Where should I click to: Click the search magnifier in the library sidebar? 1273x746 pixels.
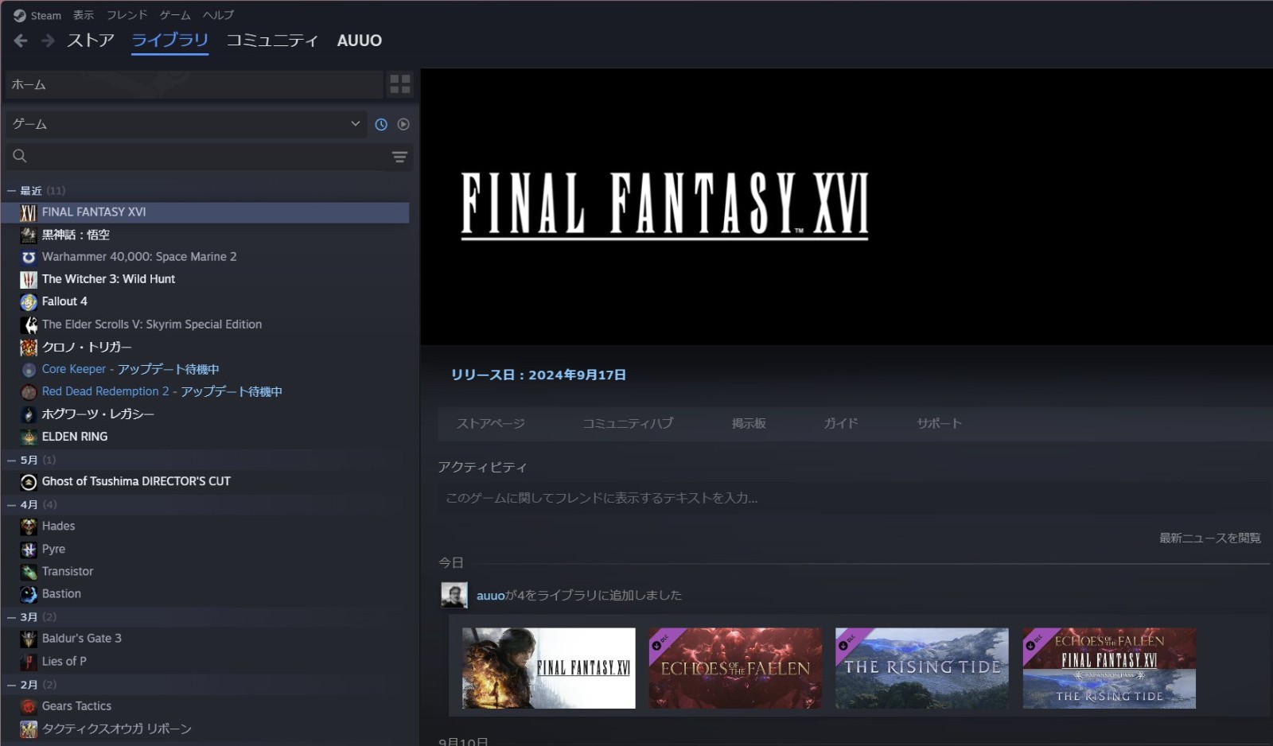19,156
